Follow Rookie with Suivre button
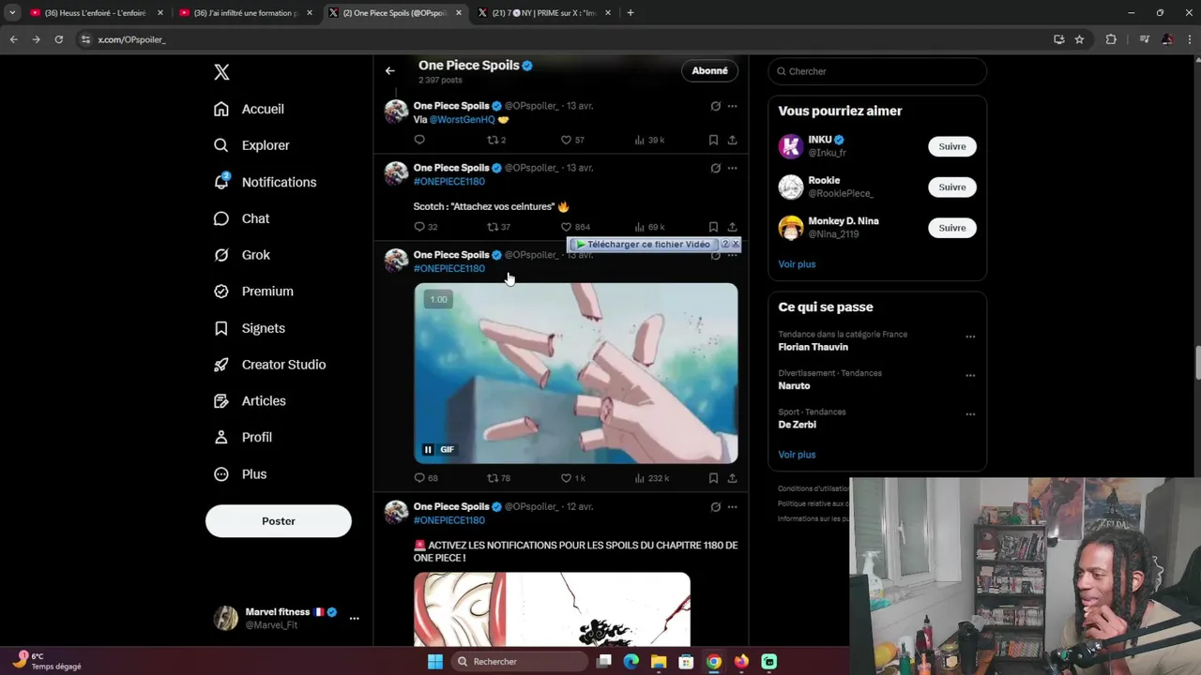Viewport: 1201px width, 675px height. click(x=952, y=187)
